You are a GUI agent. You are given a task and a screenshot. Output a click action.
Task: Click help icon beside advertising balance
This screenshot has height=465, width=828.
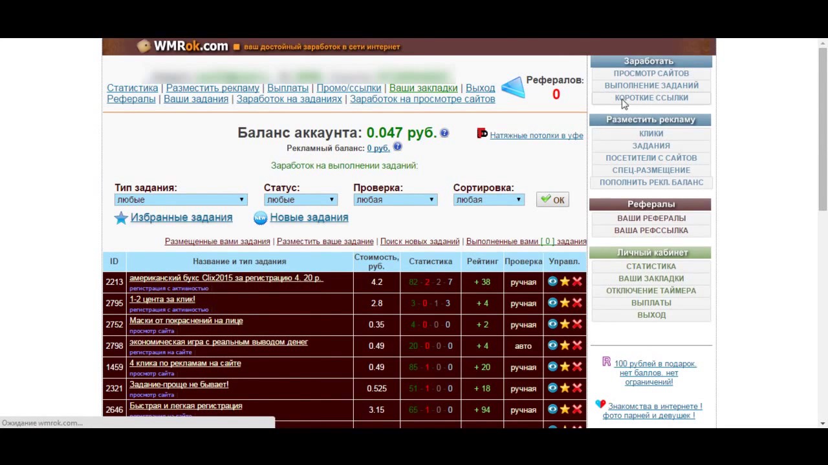397,147
